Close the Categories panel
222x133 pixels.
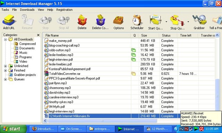tap(38, 35)
